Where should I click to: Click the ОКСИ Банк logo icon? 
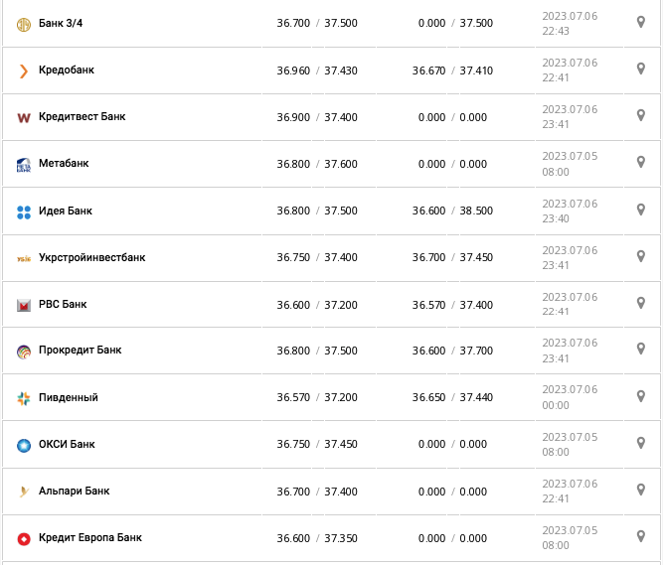click(24, 445)
